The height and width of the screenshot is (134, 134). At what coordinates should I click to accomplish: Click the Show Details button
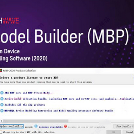[x=124, y=127]
